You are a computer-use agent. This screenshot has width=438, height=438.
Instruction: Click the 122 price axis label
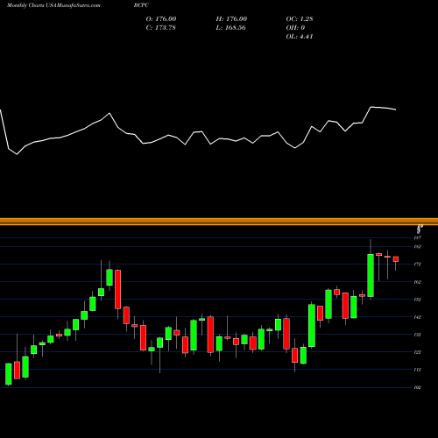pos(418,352)
